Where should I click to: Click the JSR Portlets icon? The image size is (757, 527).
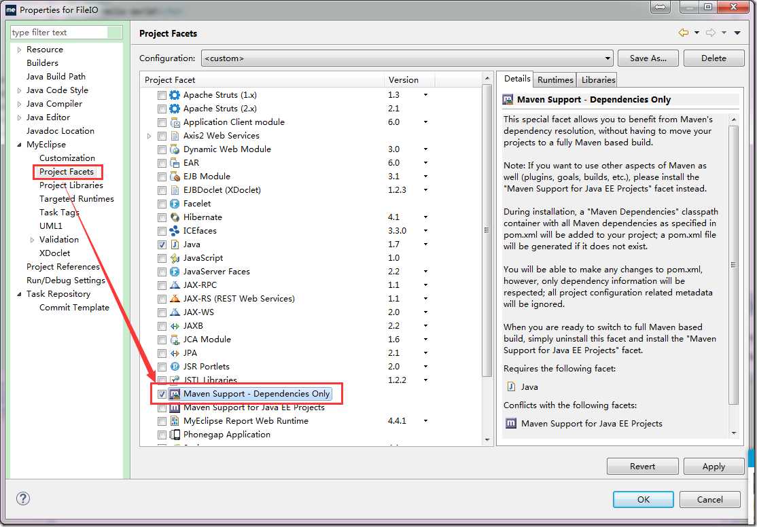coord(174,367)
